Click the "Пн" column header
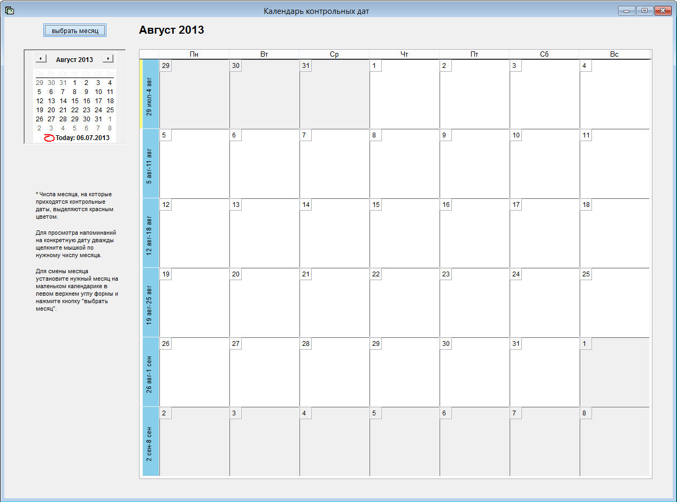Screen dimensions: 677x502 [194, 55]
